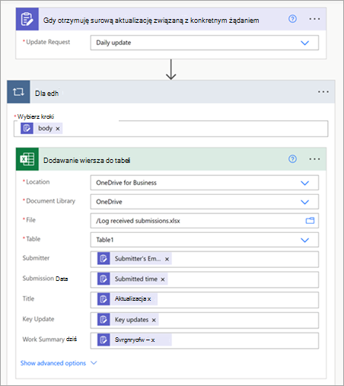Open the Dla edh loop ellipsis menu

[x=323, y=92]
